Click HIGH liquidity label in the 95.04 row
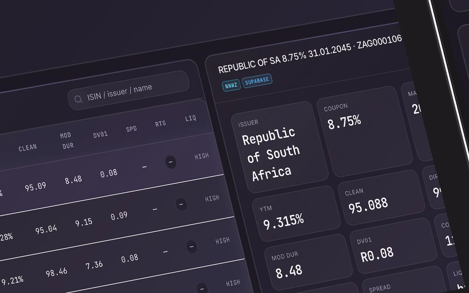The width and height of the screenshot is (469, 293). point(212,199)
